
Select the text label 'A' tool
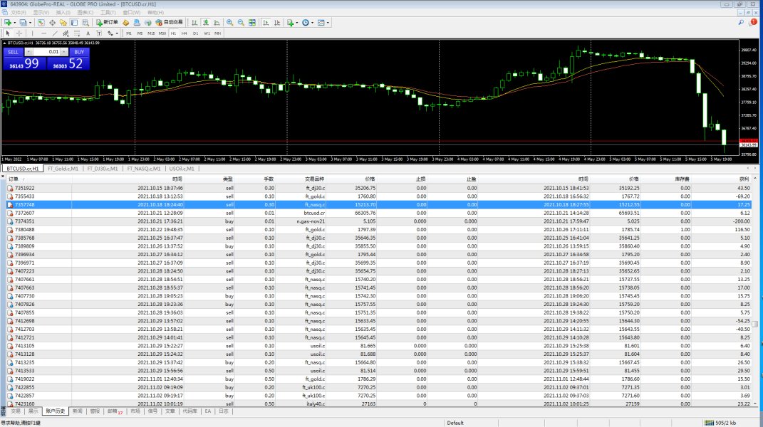(88, 33)
